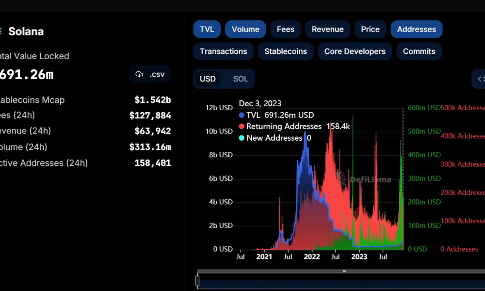Switch chart denomination to SOL

(241, 79)
